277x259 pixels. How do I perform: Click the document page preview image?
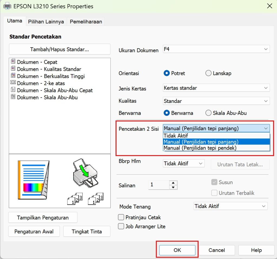point(33,180)
